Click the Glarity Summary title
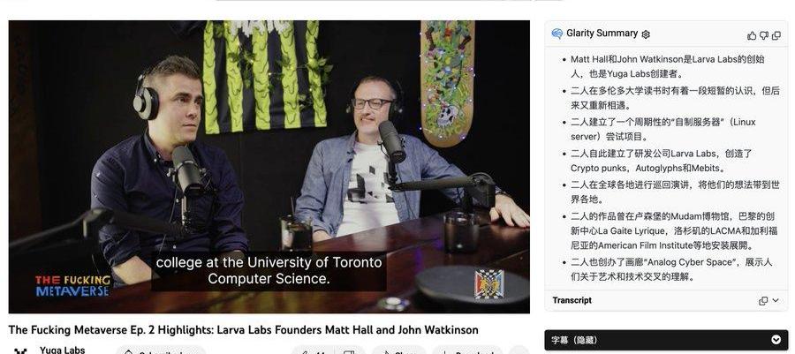The width and height of the screenshot is (795, 354). [602, 34]
